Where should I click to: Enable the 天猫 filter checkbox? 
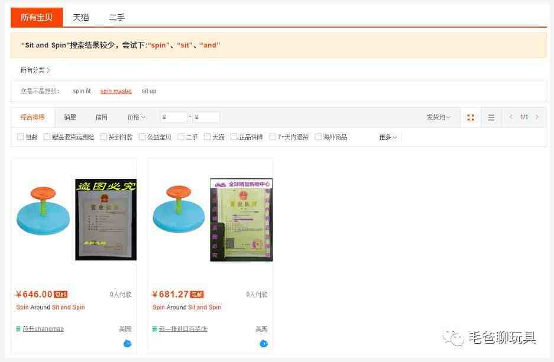point(208,137)
